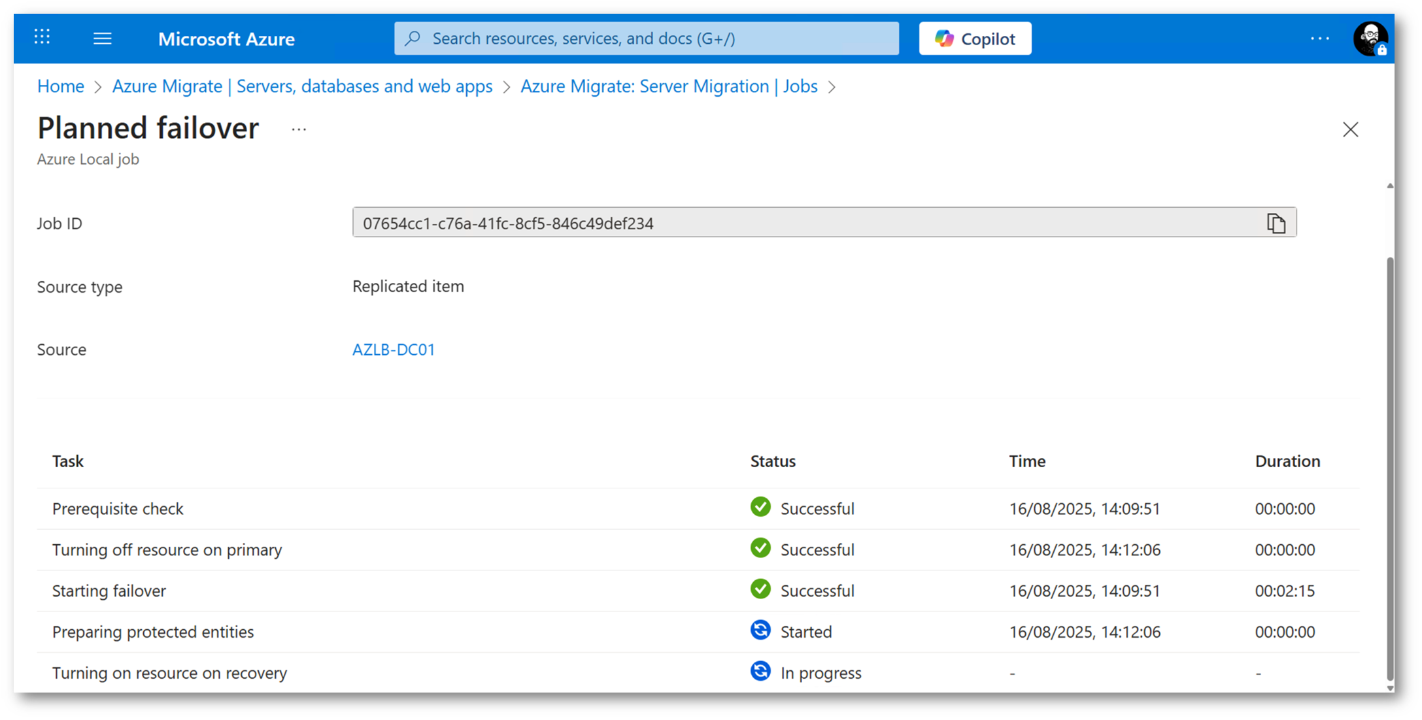
Task: Open the AZLB-DC01 source link
Action: [394, 350]
